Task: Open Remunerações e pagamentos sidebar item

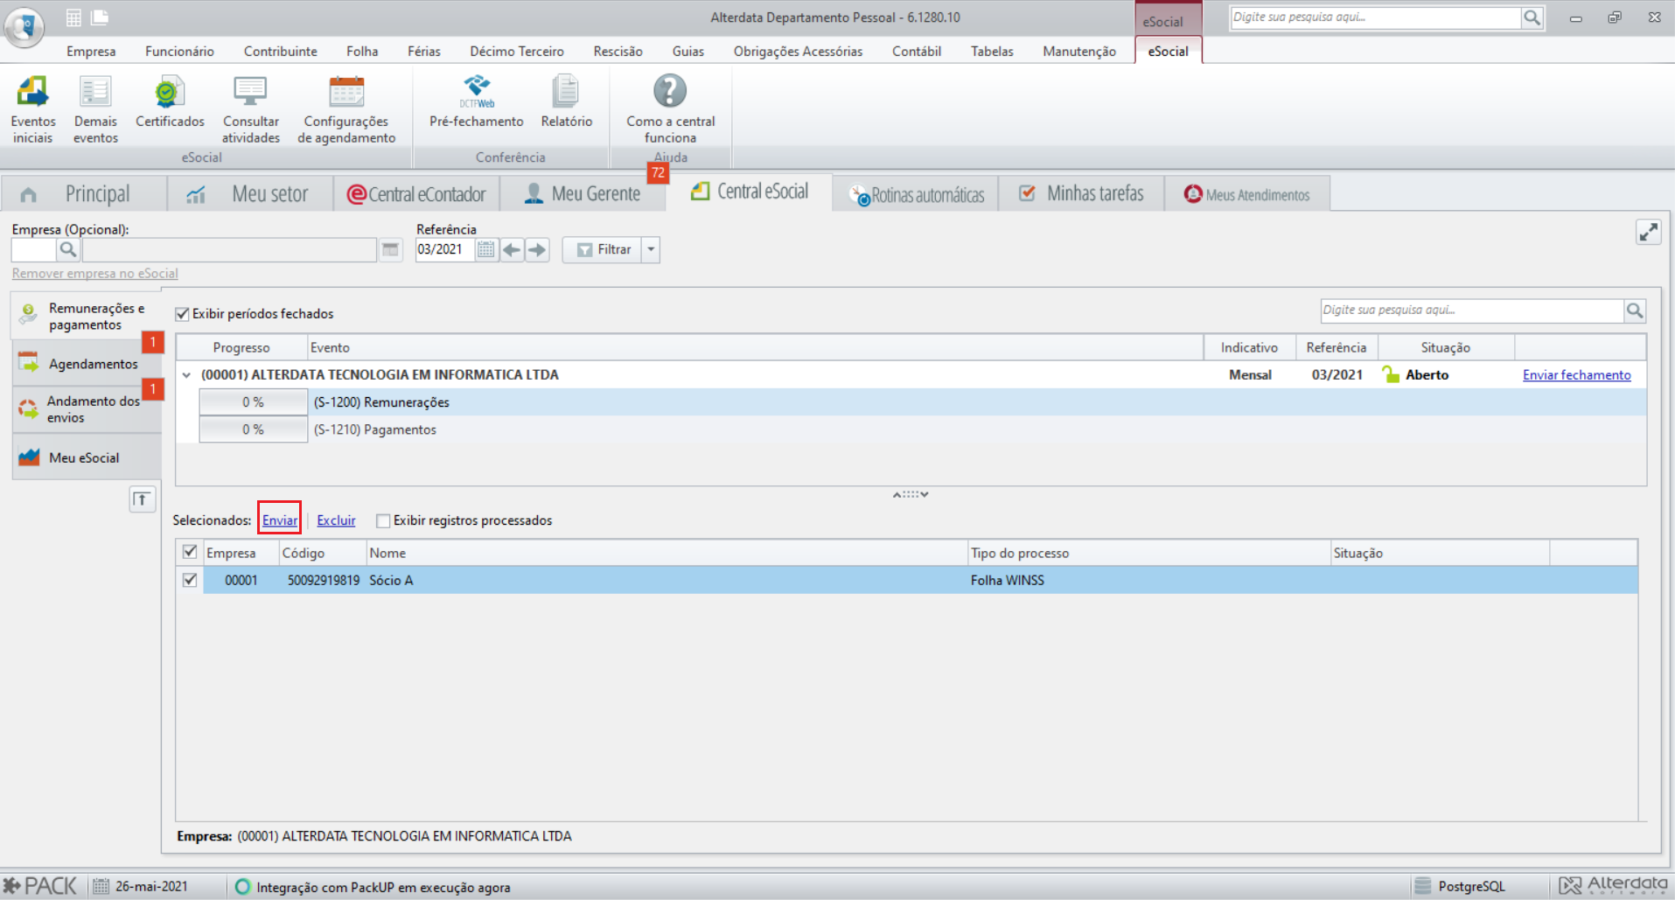Action: [86, 317]
